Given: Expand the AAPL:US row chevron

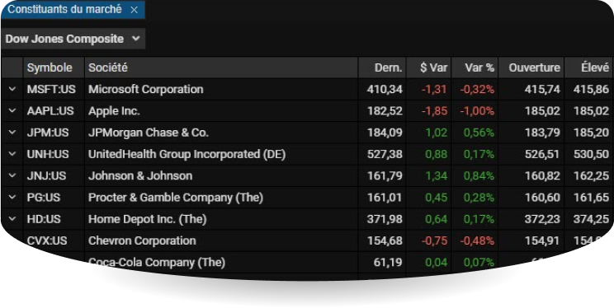Looking at the screenshot, I should point(12,110).
